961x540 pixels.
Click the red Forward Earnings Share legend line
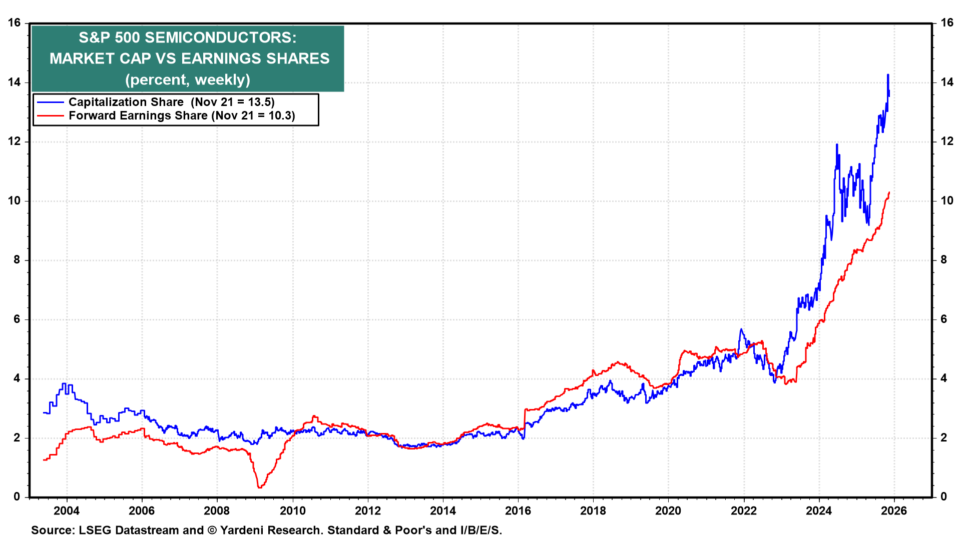pyautogui.click(x=51, y=116)
